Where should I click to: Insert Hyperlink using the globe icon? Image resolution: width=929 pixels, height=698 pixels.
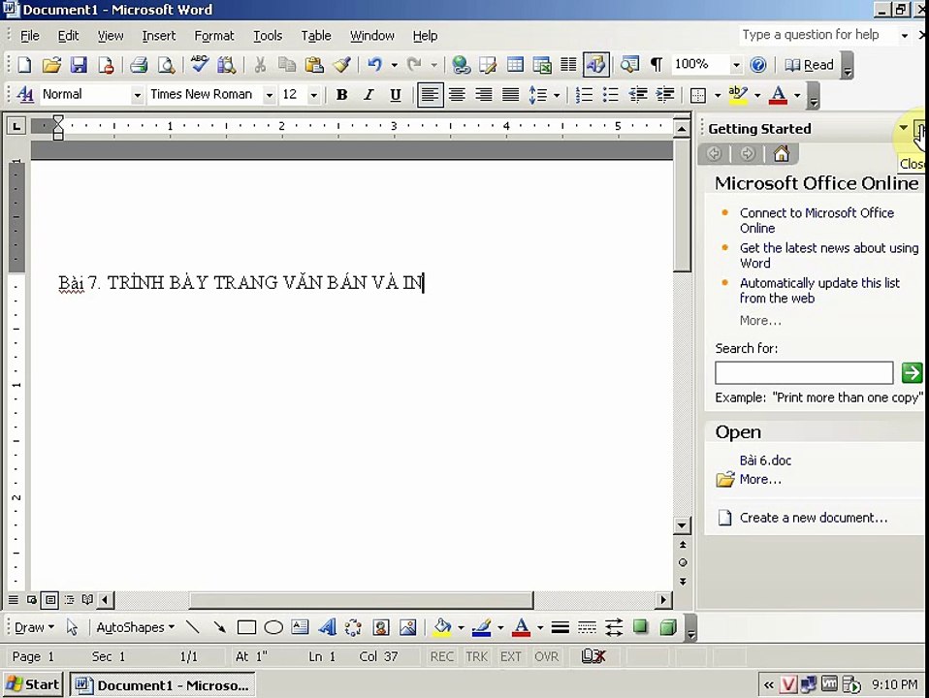(x=461, y=65)
